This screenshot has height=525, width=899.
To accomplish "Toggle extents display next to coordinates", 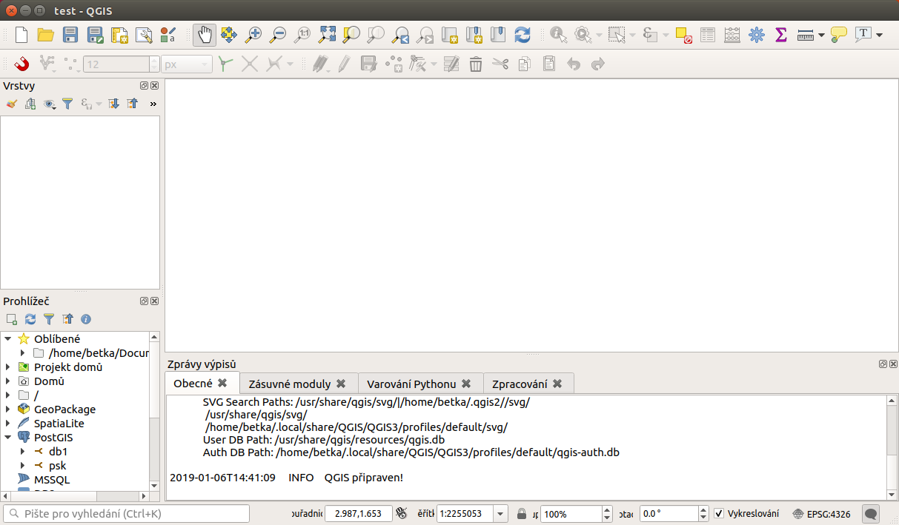I will click(x=402, y=513).
